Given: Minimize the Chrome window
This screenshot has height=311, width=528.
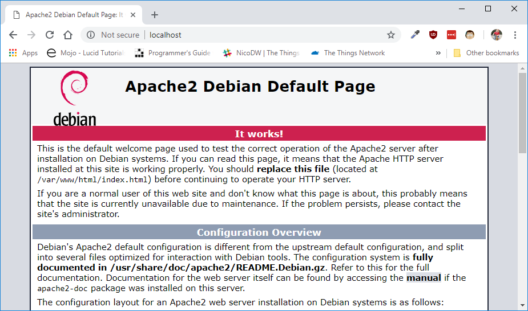Looking at the screenshot, I should [x=462, y=9].
